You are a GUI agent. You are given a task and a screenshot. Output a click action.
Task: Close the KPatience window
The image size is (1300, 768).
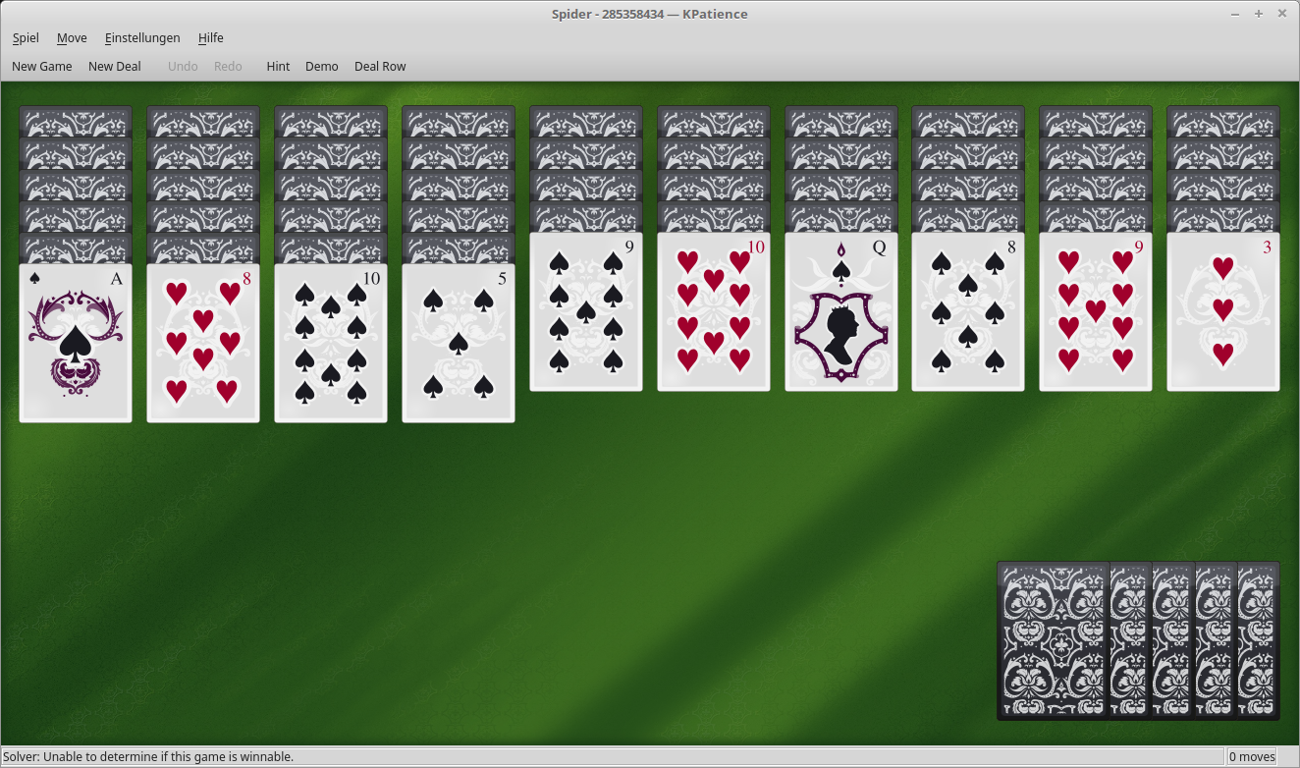1282,14
